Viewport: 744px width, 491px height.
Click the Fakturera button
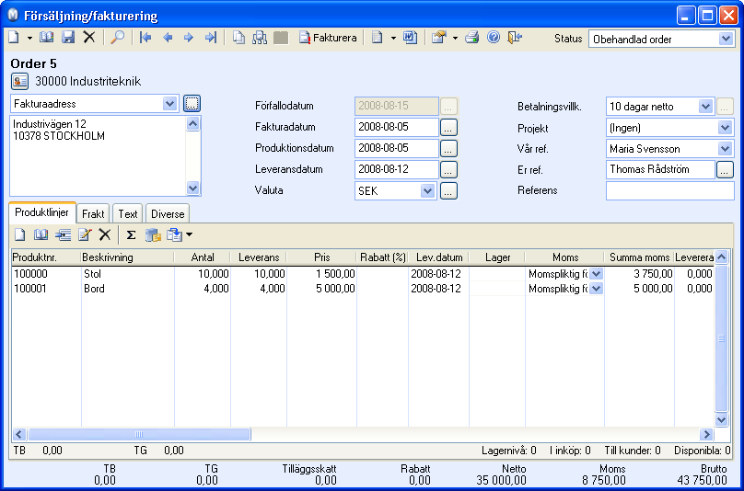click(328, 38)
